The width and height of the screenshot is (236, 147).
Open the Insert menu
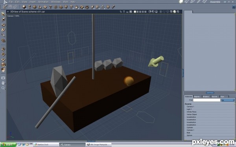33,2
